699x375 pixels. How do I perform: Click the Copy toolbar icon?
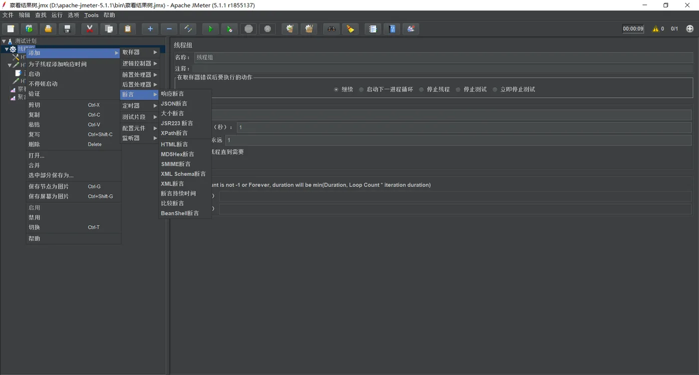(x=108, y=29)
